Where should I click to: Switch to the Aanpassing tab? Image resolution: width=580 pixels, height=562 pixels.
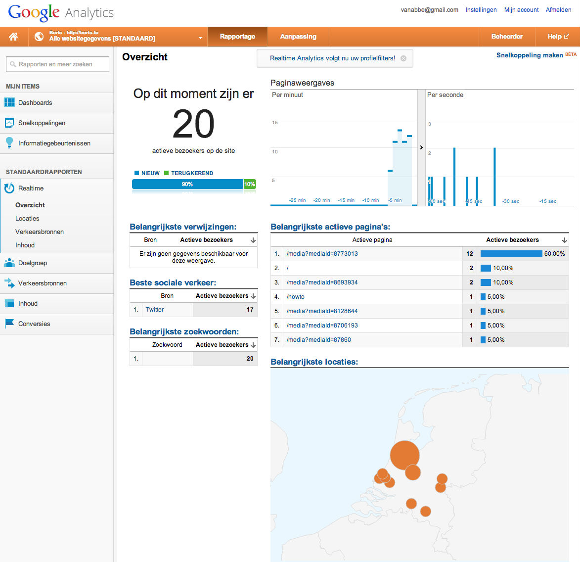[x=298, y=37]
